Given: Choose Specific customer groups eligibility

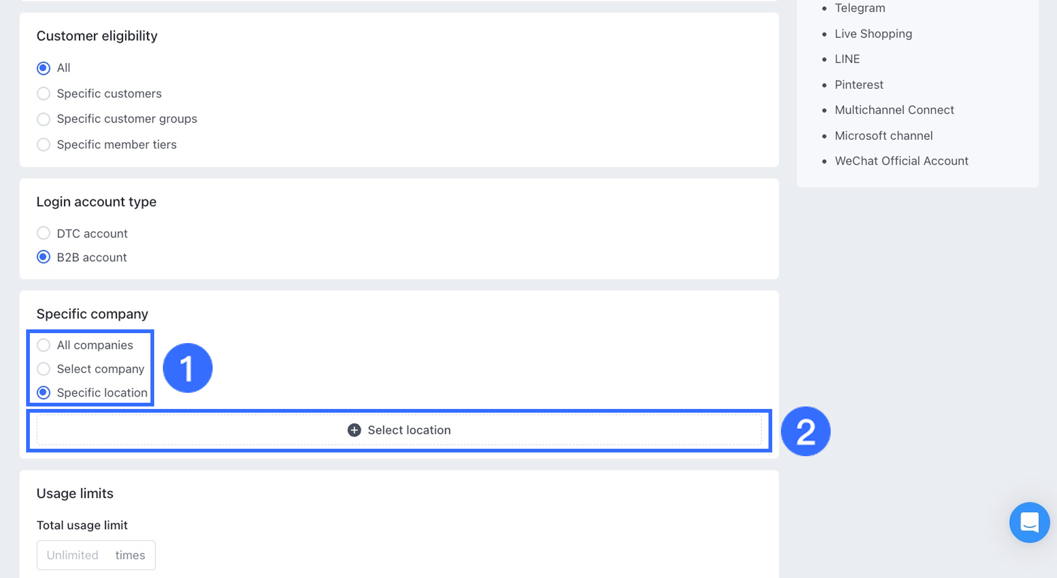Looking at the screenshot, I should (44, 119).
